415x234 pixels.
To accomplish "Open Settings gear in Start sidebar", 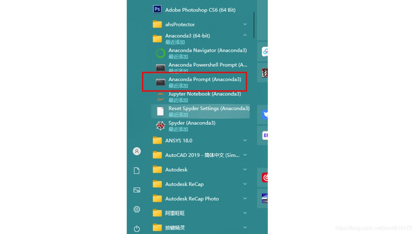I will pos(137,209).
